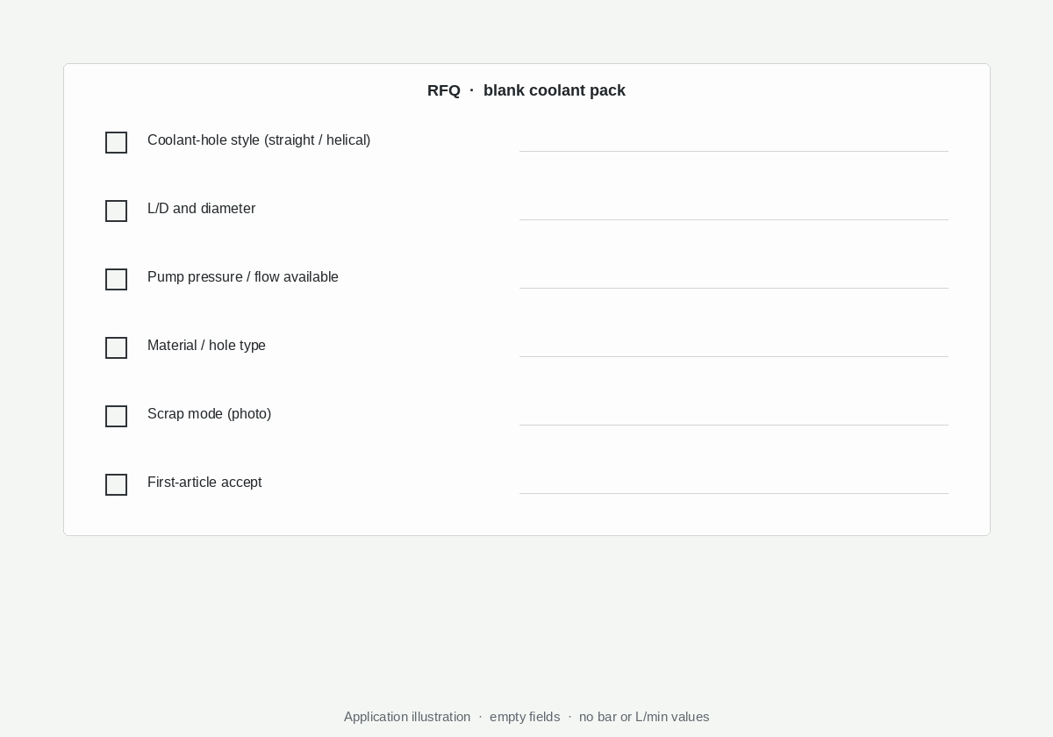
Task: Toggle the Scrap mode (photo) checkbox
Action: [116, 416]
